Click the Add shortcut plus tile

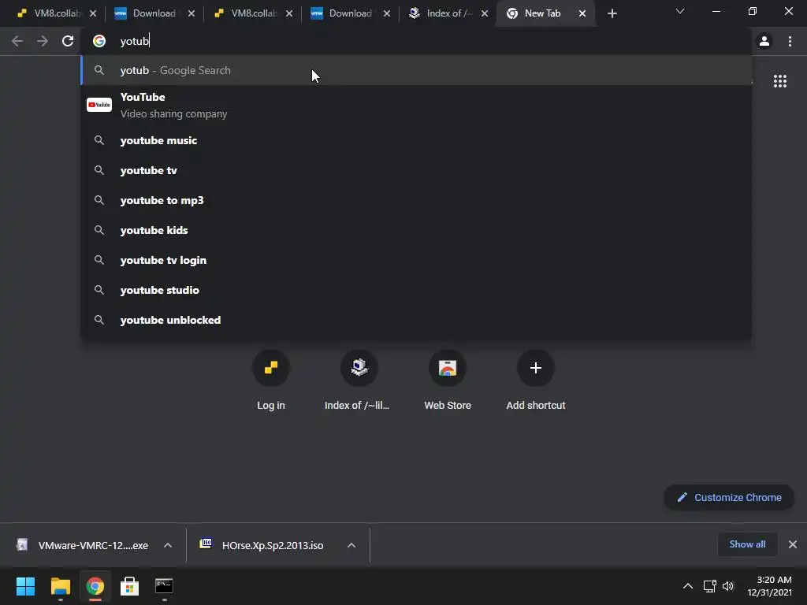(x=536, y=380)
